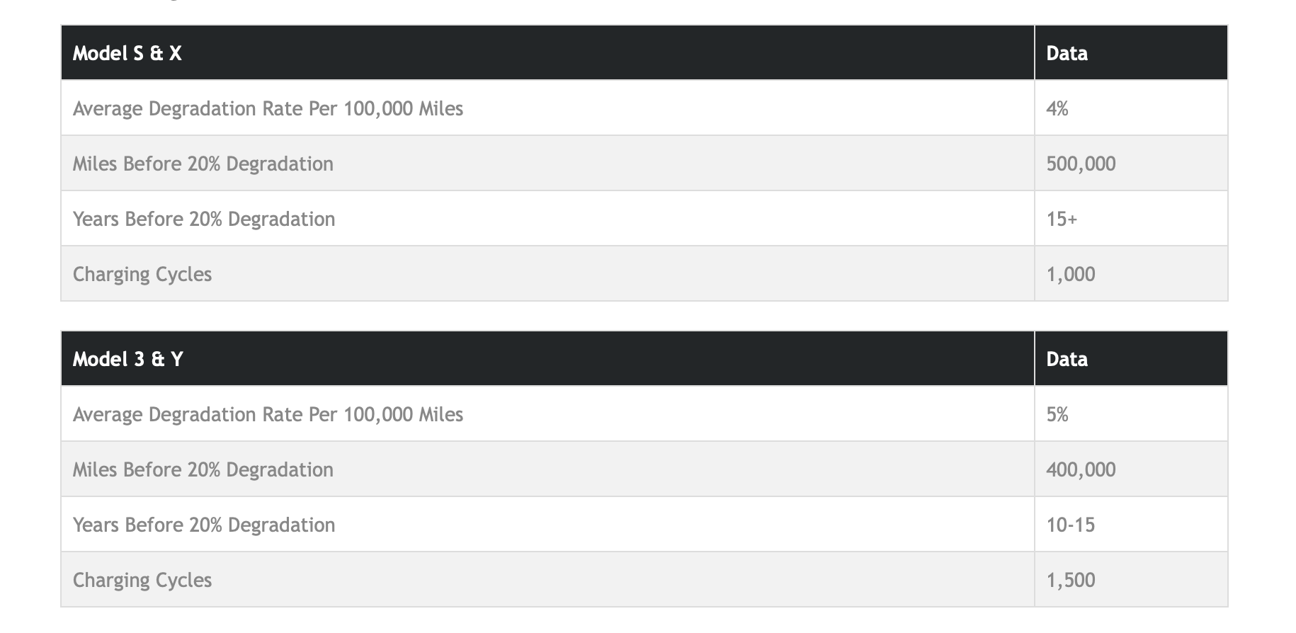
Task: Click the 4% degradation rate value
Action: click(1057, 109)
